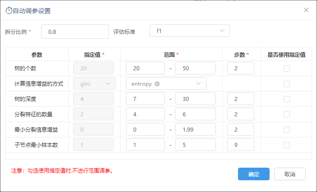Click the red 注意 warning note

click(62, 171)
